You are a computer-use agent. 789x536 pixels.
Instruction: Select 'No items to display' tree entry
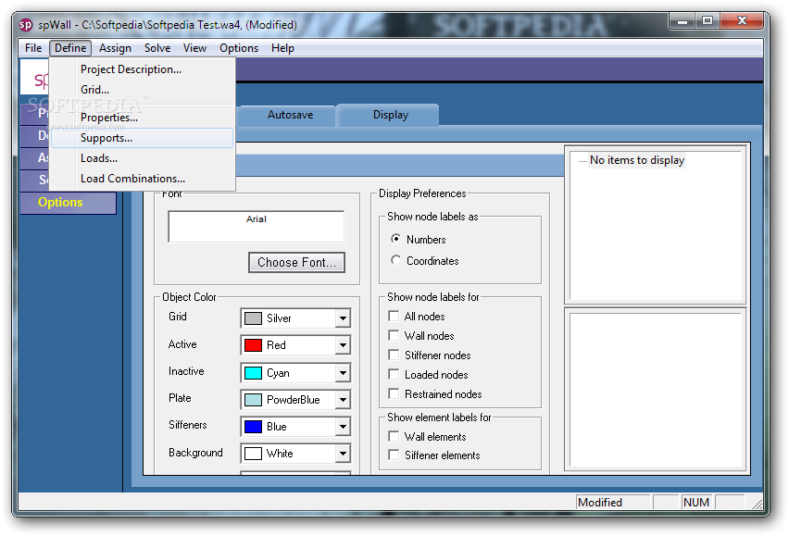click(637, 160)
